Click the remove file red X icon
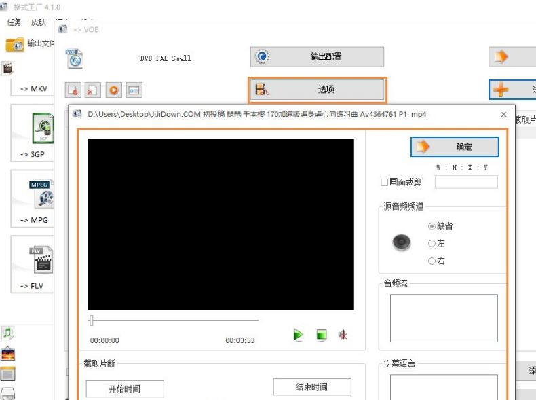Viewport: 536px width, 400px height. (93, 90)
